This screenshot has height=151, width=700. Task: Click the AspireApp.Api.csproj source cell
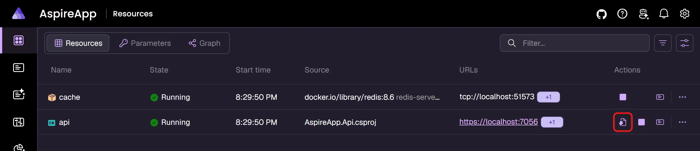[x=340, y=122]
